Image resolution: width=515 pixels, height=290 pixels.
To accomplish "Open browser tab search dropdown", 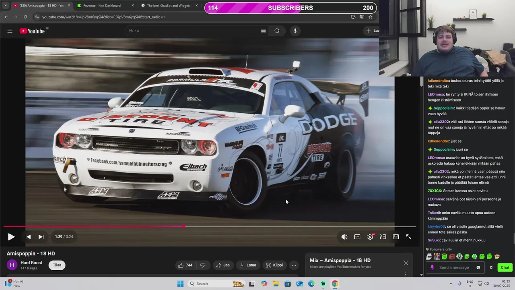I will click(5, 6).
